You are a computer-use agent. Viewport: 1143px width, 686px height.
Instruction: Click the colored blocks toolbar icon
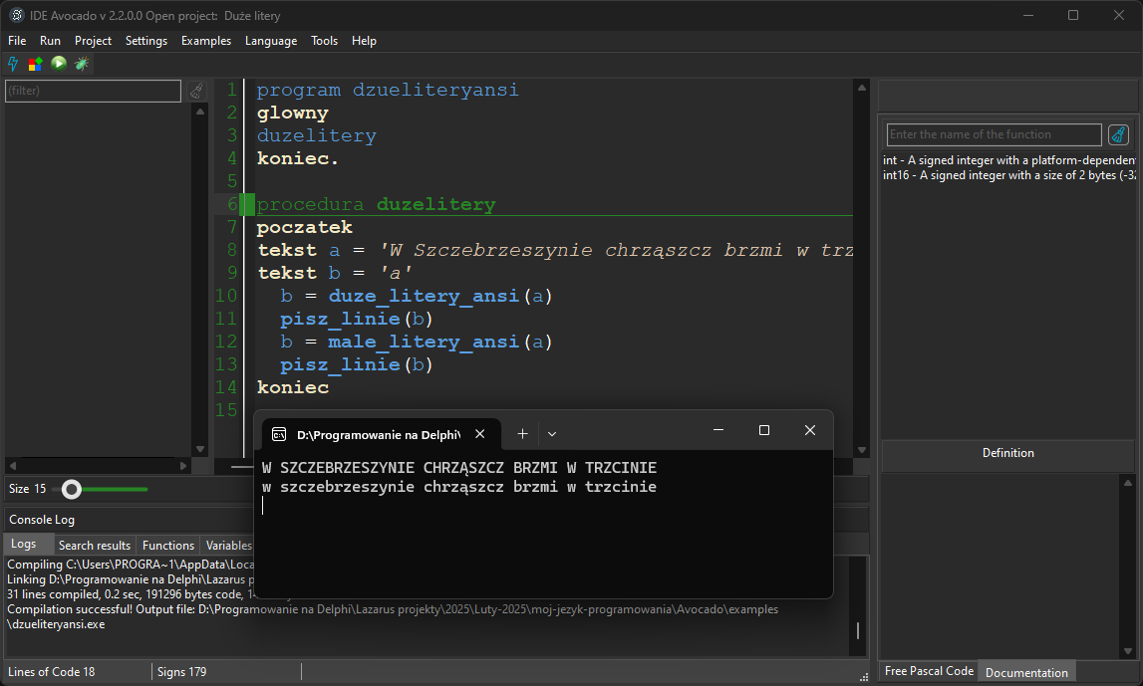(35, 64)
